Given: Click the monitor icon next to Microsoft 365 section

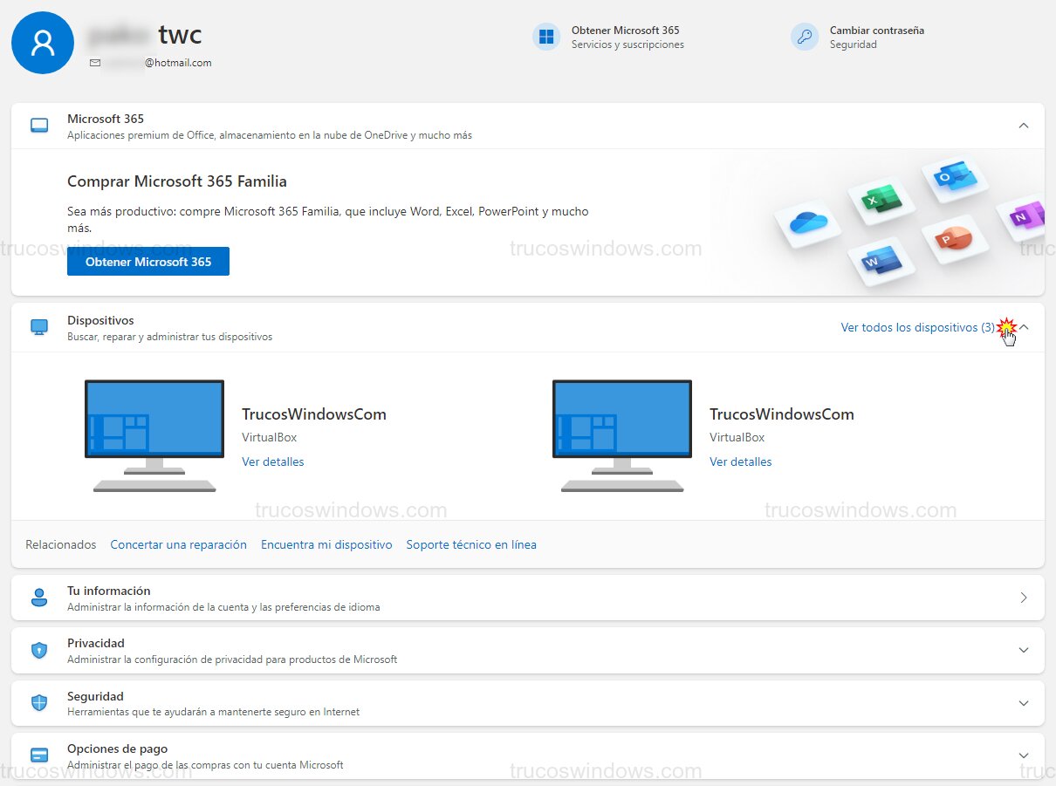Looking at the screenshot, I should pyautogui.click(x=38, y=126).
